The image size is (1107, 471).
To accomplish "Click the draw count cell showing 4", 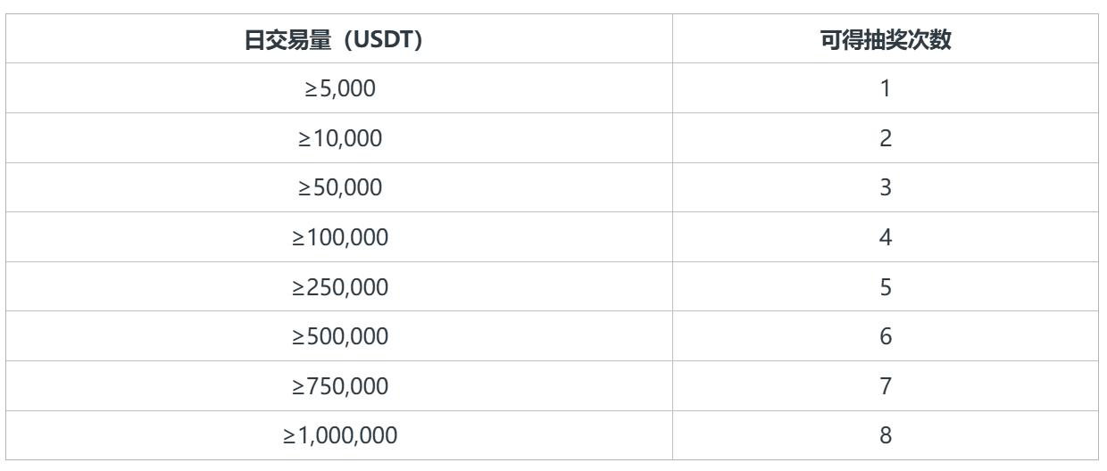I will pyautogui.click(x=884, y=237).
